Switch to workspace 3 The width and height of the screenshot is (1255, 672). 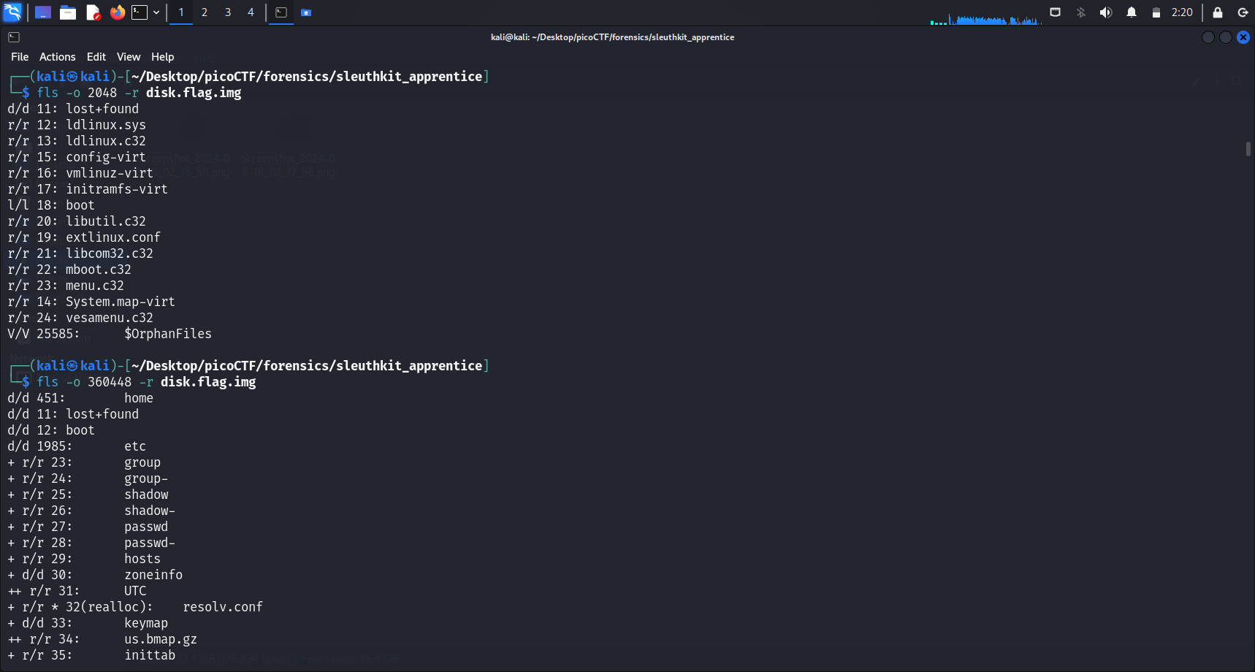coord(228,12)
